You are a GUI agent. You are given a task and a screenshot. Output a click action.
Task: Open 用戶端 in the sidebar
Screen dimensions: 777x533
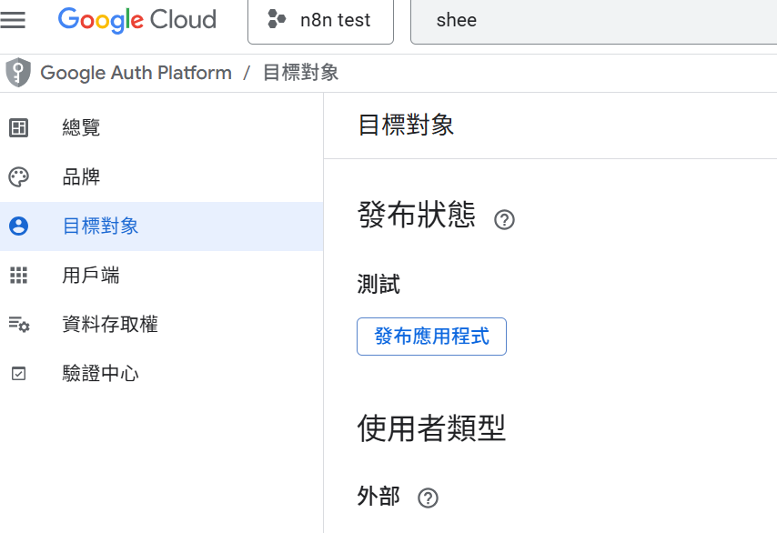(91, 276)
